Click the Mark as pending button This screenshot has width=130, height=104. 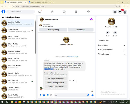click(x=53, y=30)
